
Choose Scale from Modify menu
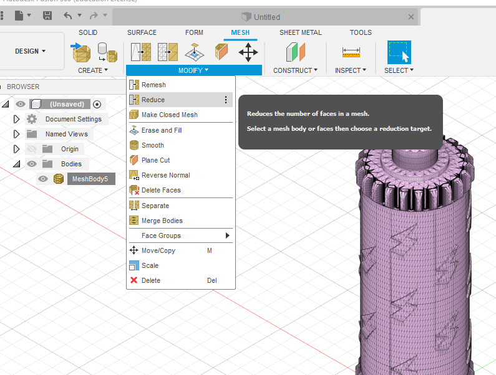pos(181,265)
